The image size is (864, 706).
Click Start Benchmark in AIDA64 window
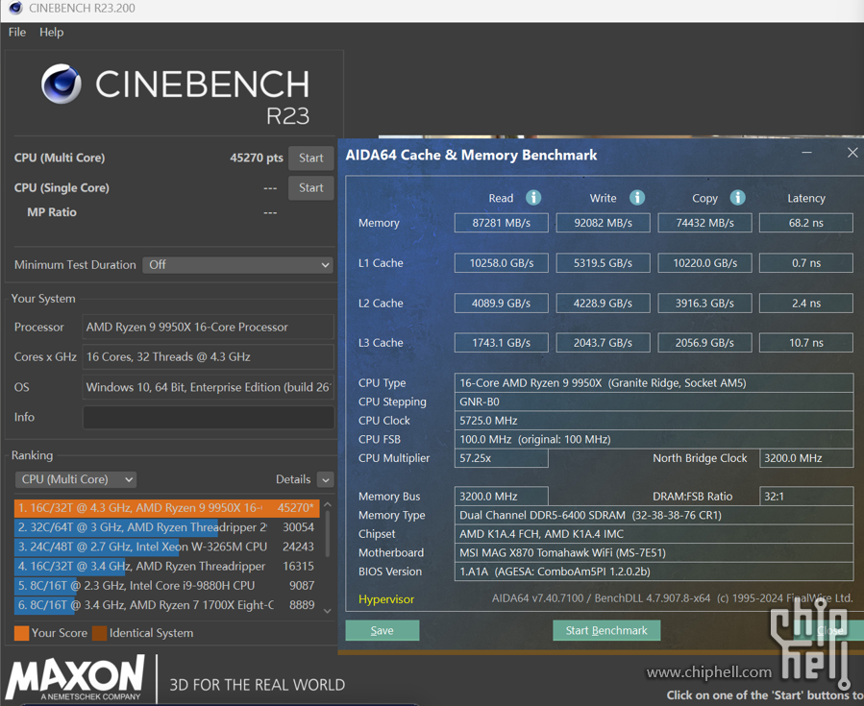[x=606, y=630]
